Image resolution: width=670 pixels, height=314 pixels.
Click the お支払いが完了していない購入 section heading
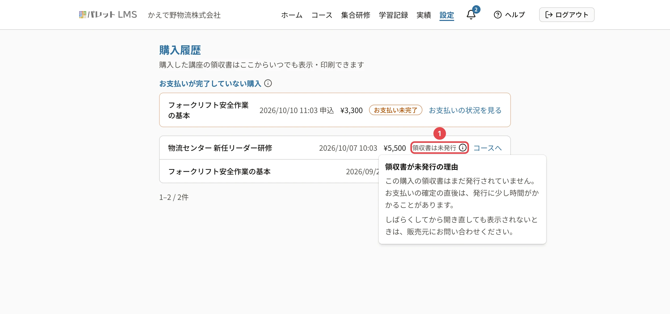click(x=210, y=83)
